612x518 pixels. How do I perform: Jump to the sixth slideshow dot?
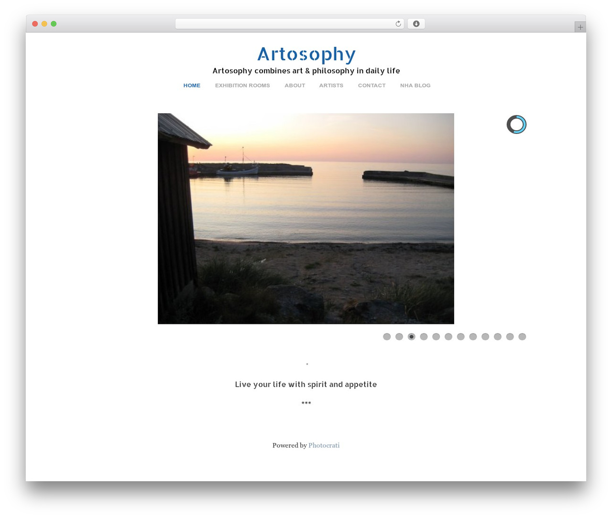click(x=448, y=337)
